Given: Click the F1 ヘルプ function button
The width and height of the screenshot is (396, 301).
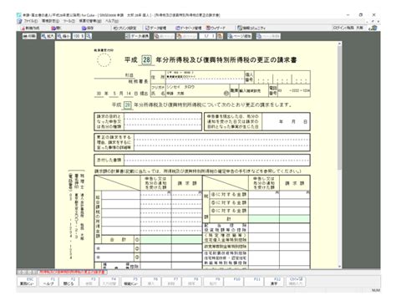Looking at the screenshot, I should 48,282.
